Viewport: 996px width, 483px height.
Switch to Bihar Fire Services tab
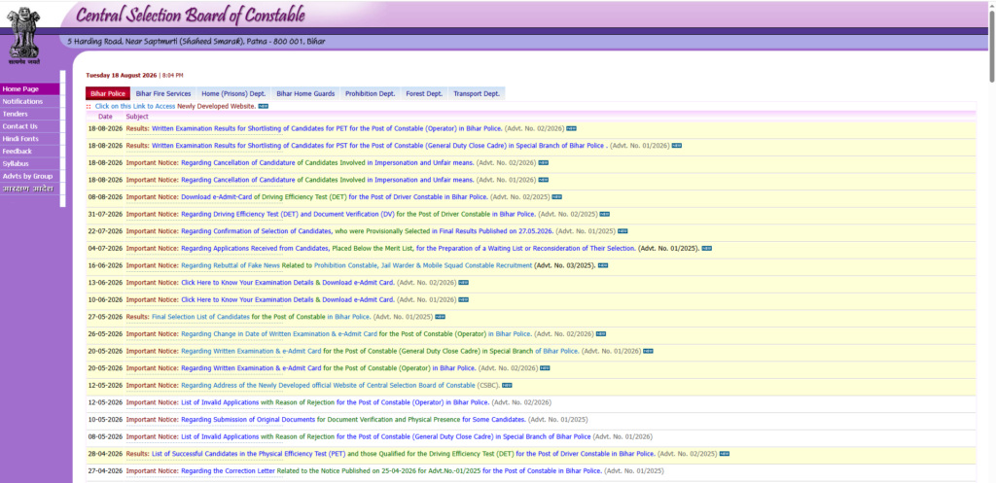(x=163, y=93)
